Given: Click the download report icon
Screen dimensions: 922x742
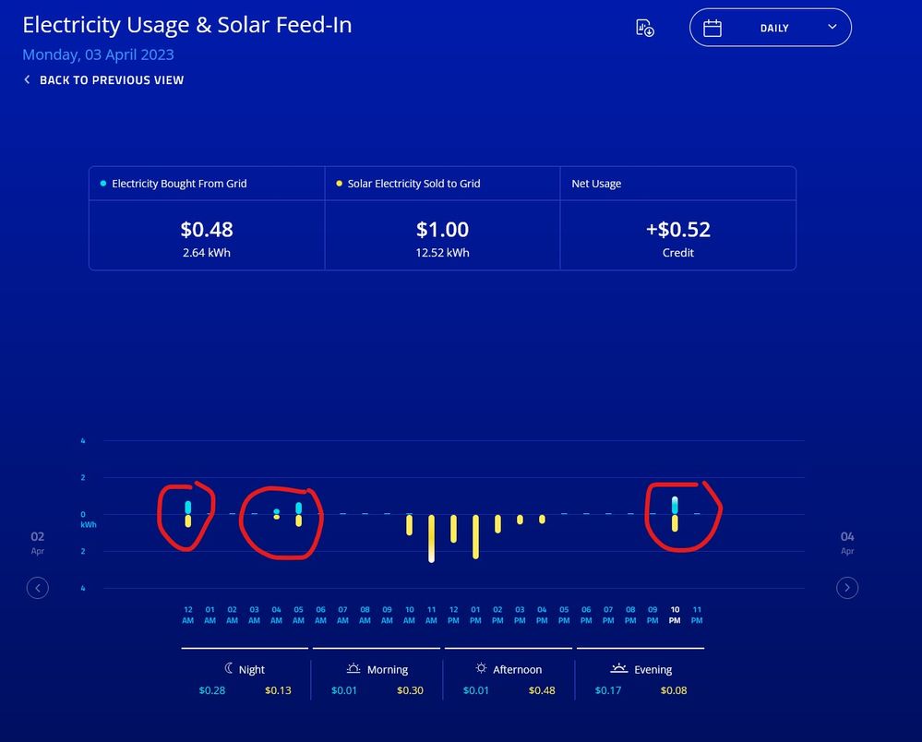Looking at the screenshot, I should [x=645, y=28].
